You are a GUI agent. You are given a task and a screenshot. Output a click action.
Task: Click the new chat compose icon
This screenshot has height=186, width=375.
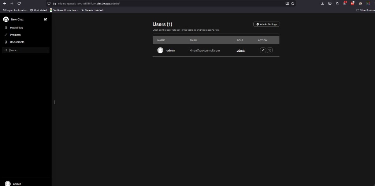pyautogui.click(x=46, y=20)
